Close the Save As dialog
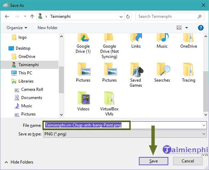This screenshot has height=170, width=209. click(x=204, y=5)
